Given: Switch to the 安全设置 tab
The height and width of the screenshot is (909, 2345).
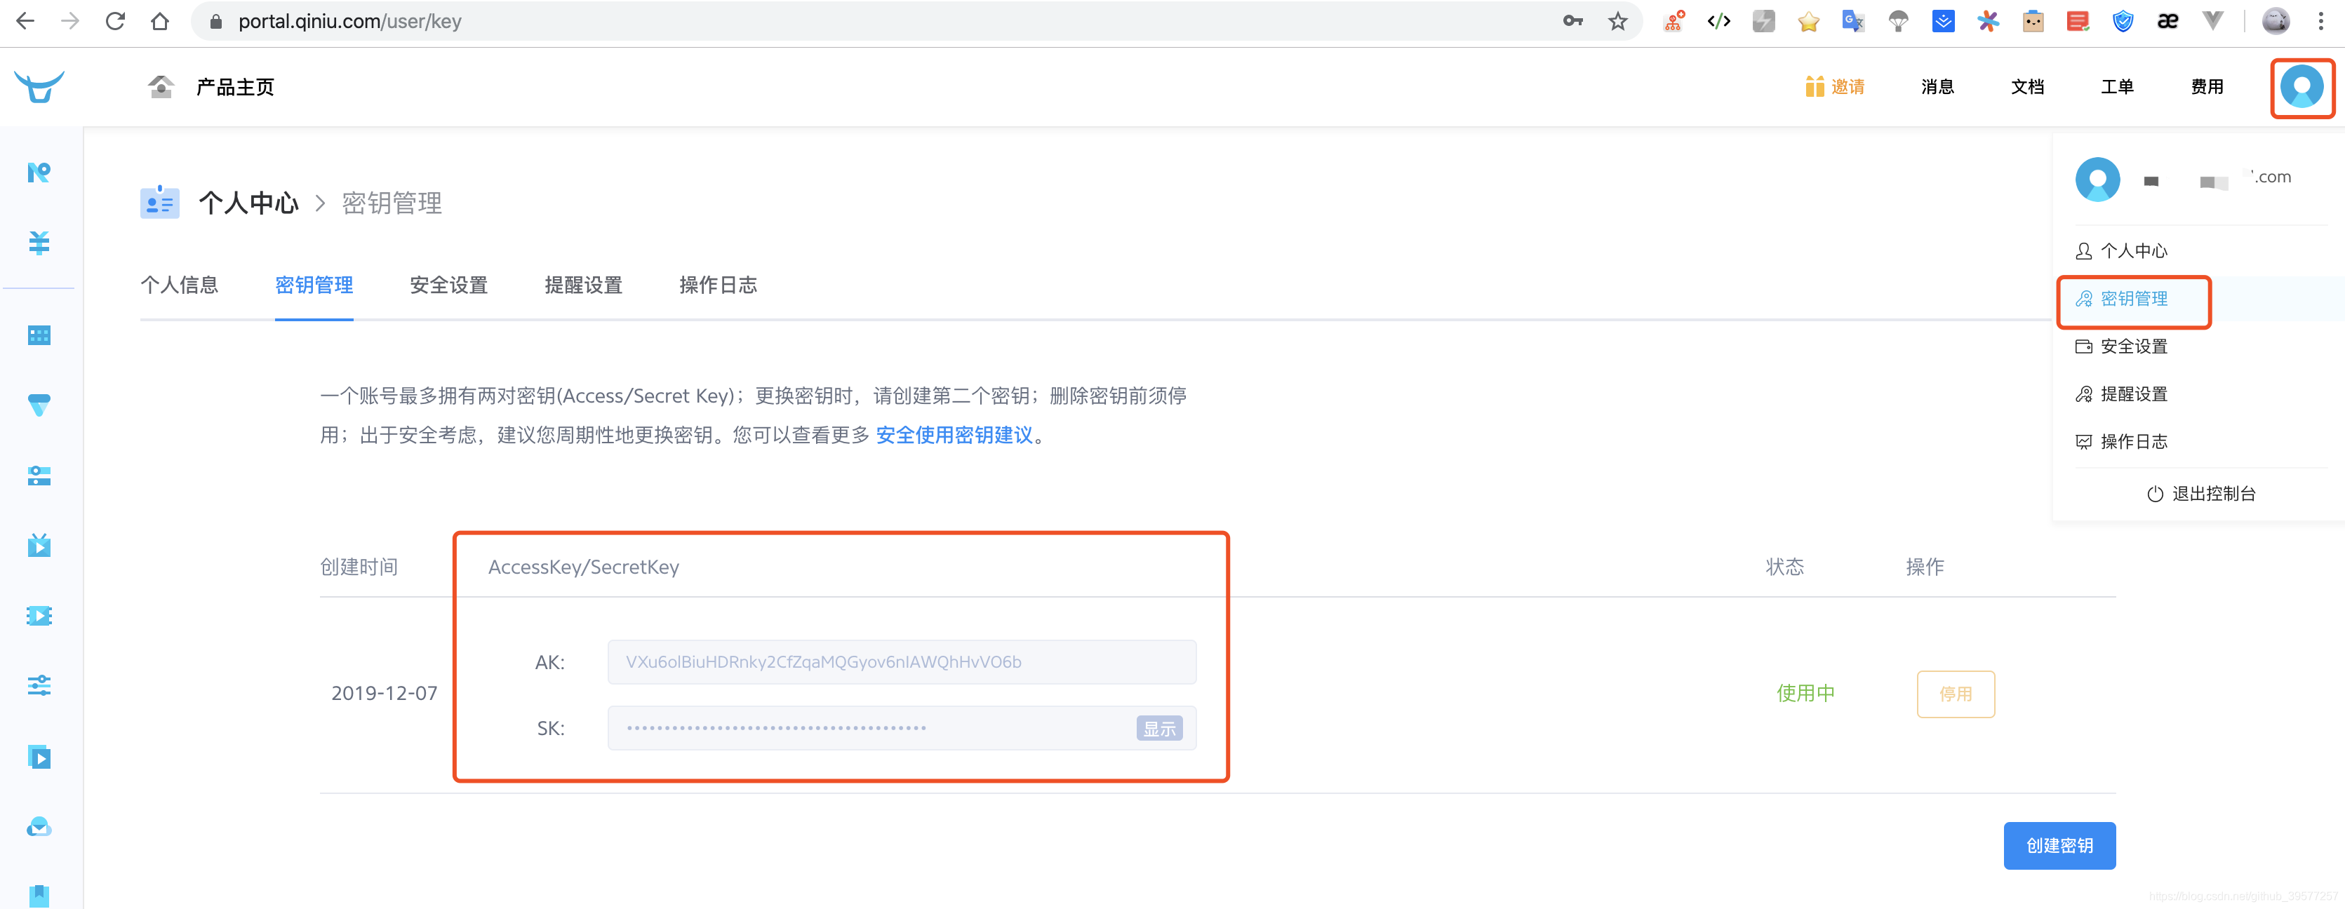Looking at the screenshot, I should [449, 285].
